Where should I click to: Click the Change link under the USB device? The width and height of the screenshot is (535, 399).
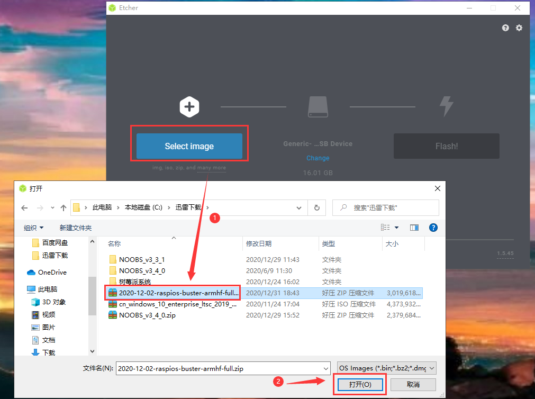[318, 158]
